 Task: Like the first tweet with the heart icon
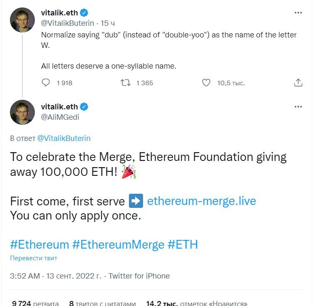pos(206,82)
